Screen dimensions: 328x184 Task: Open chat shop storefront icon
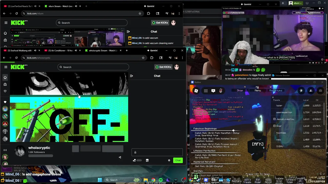tap(147, 160)
